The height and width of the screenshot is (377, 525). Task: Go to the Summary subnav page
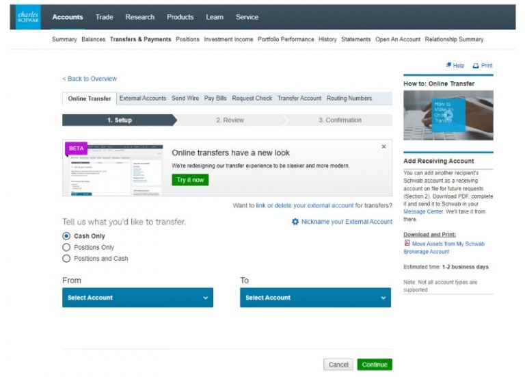tap(64, 39)
